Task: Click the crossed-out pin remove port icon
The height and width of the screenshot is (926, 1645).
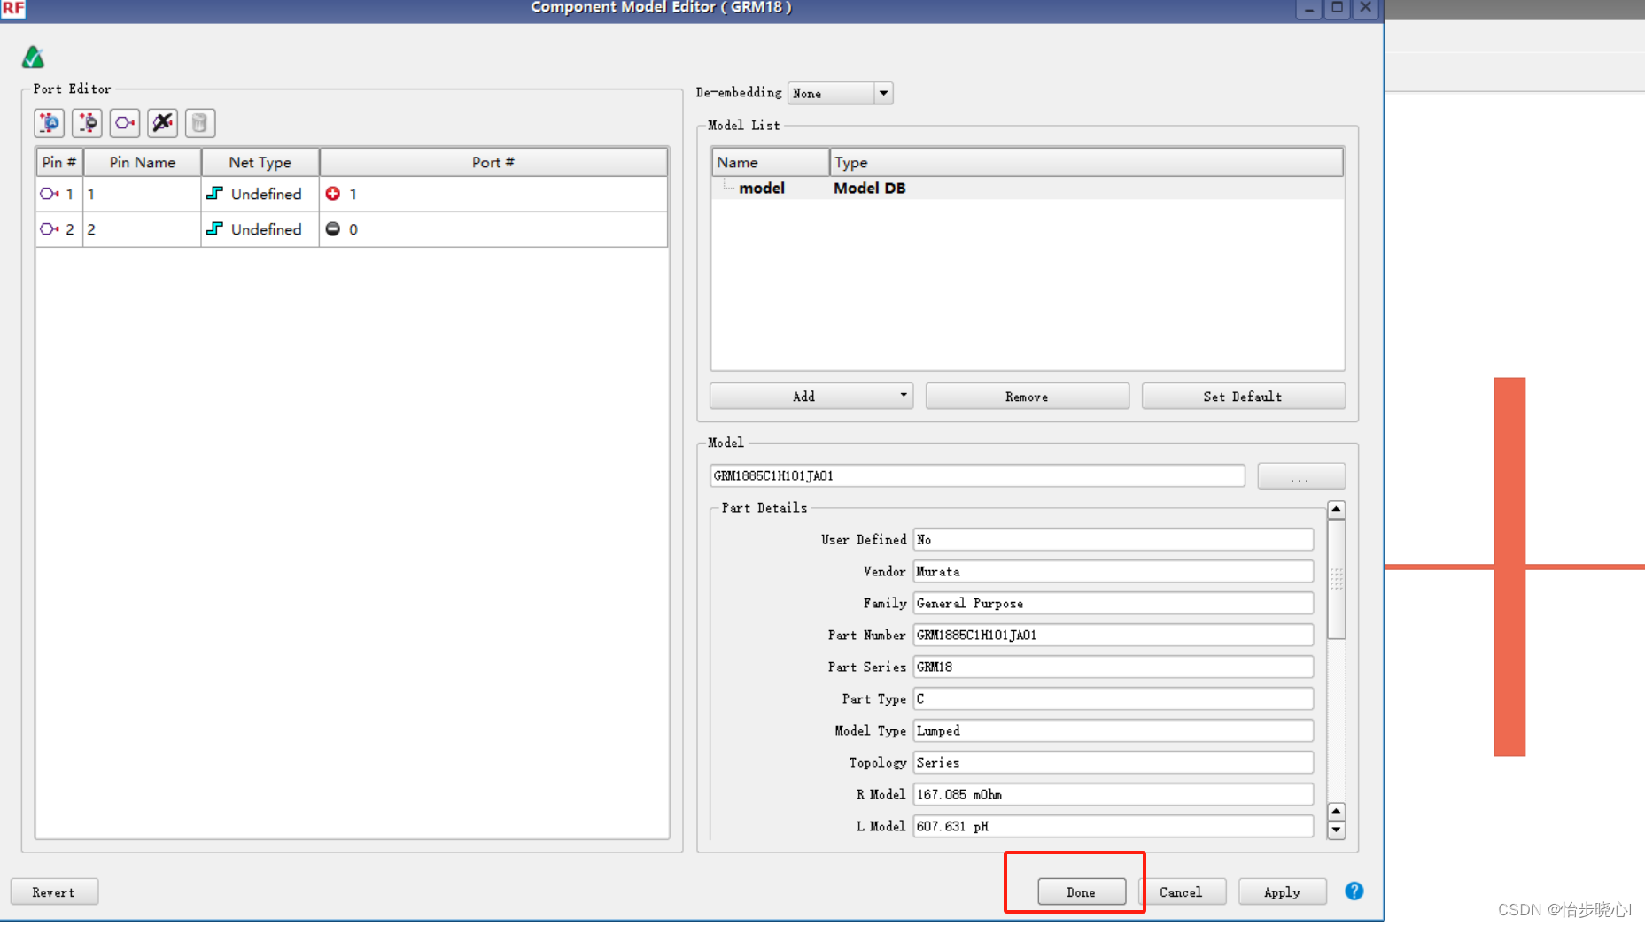Action: pyautogui.click(x=162, y=123)
